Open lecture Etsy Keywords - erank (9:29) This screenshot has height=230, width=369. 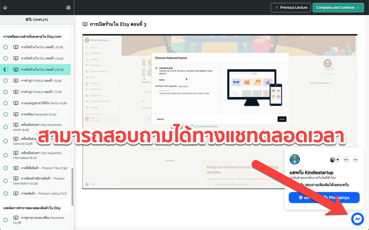coord(35,127)
